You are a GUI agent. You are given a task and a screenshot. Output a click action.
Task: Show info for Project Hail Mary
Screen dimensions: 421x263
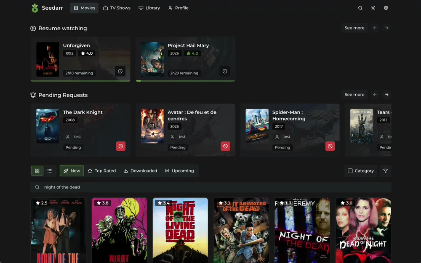tap(225, 71)
